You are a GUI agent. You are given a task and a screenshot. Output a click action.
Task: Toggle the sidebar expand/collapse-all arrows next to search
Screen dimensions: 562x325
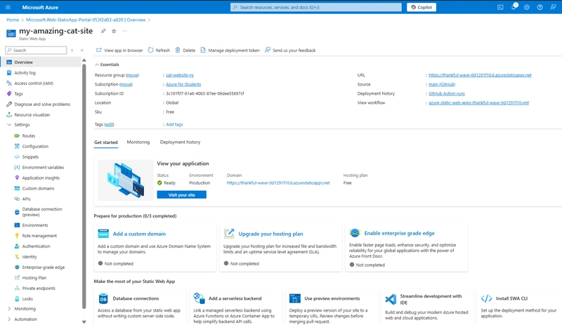click(72, 51)
